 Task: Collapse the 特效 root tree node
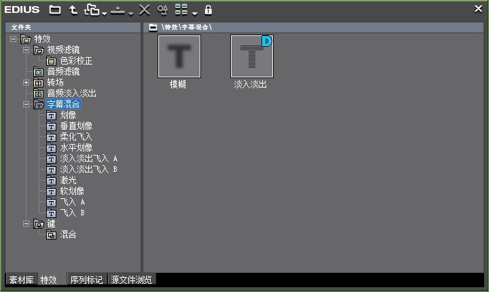[x=14, y=39]
